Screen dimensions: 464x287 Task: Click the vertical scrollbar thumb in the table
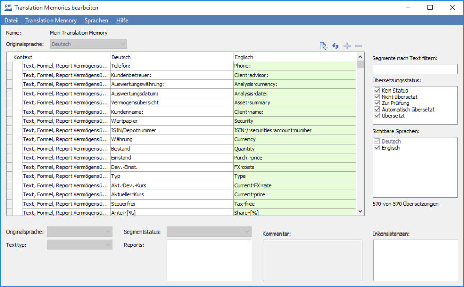360,65
